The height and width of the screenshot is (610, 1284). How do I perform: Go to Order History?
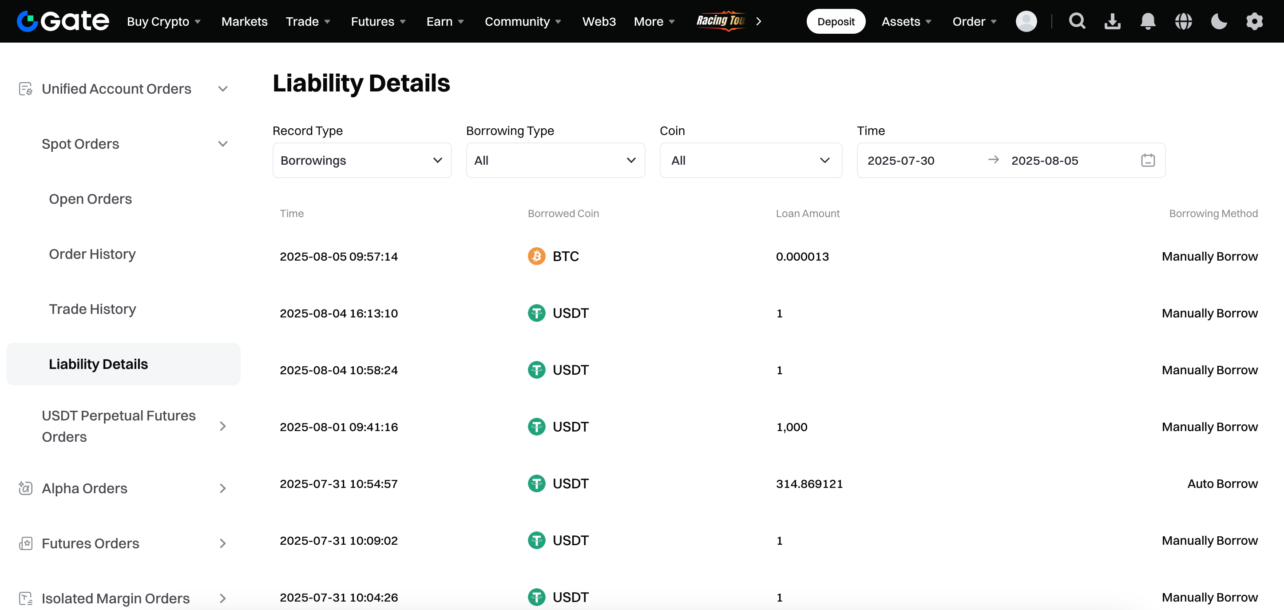click(x=92, y=254)
